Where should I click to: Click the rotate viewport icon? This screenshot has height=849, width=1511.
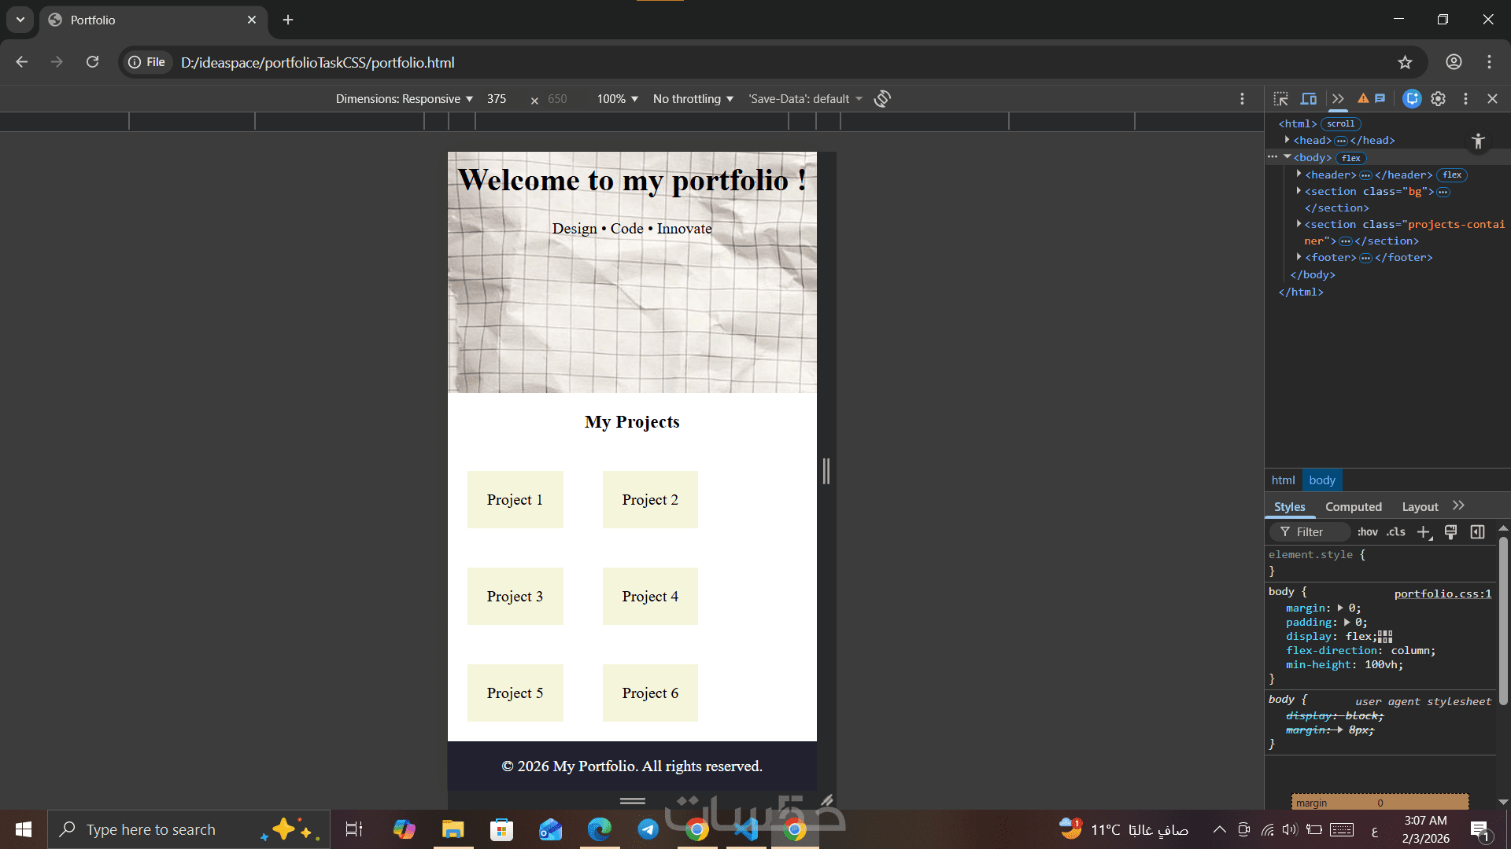[x=882, y=98]
